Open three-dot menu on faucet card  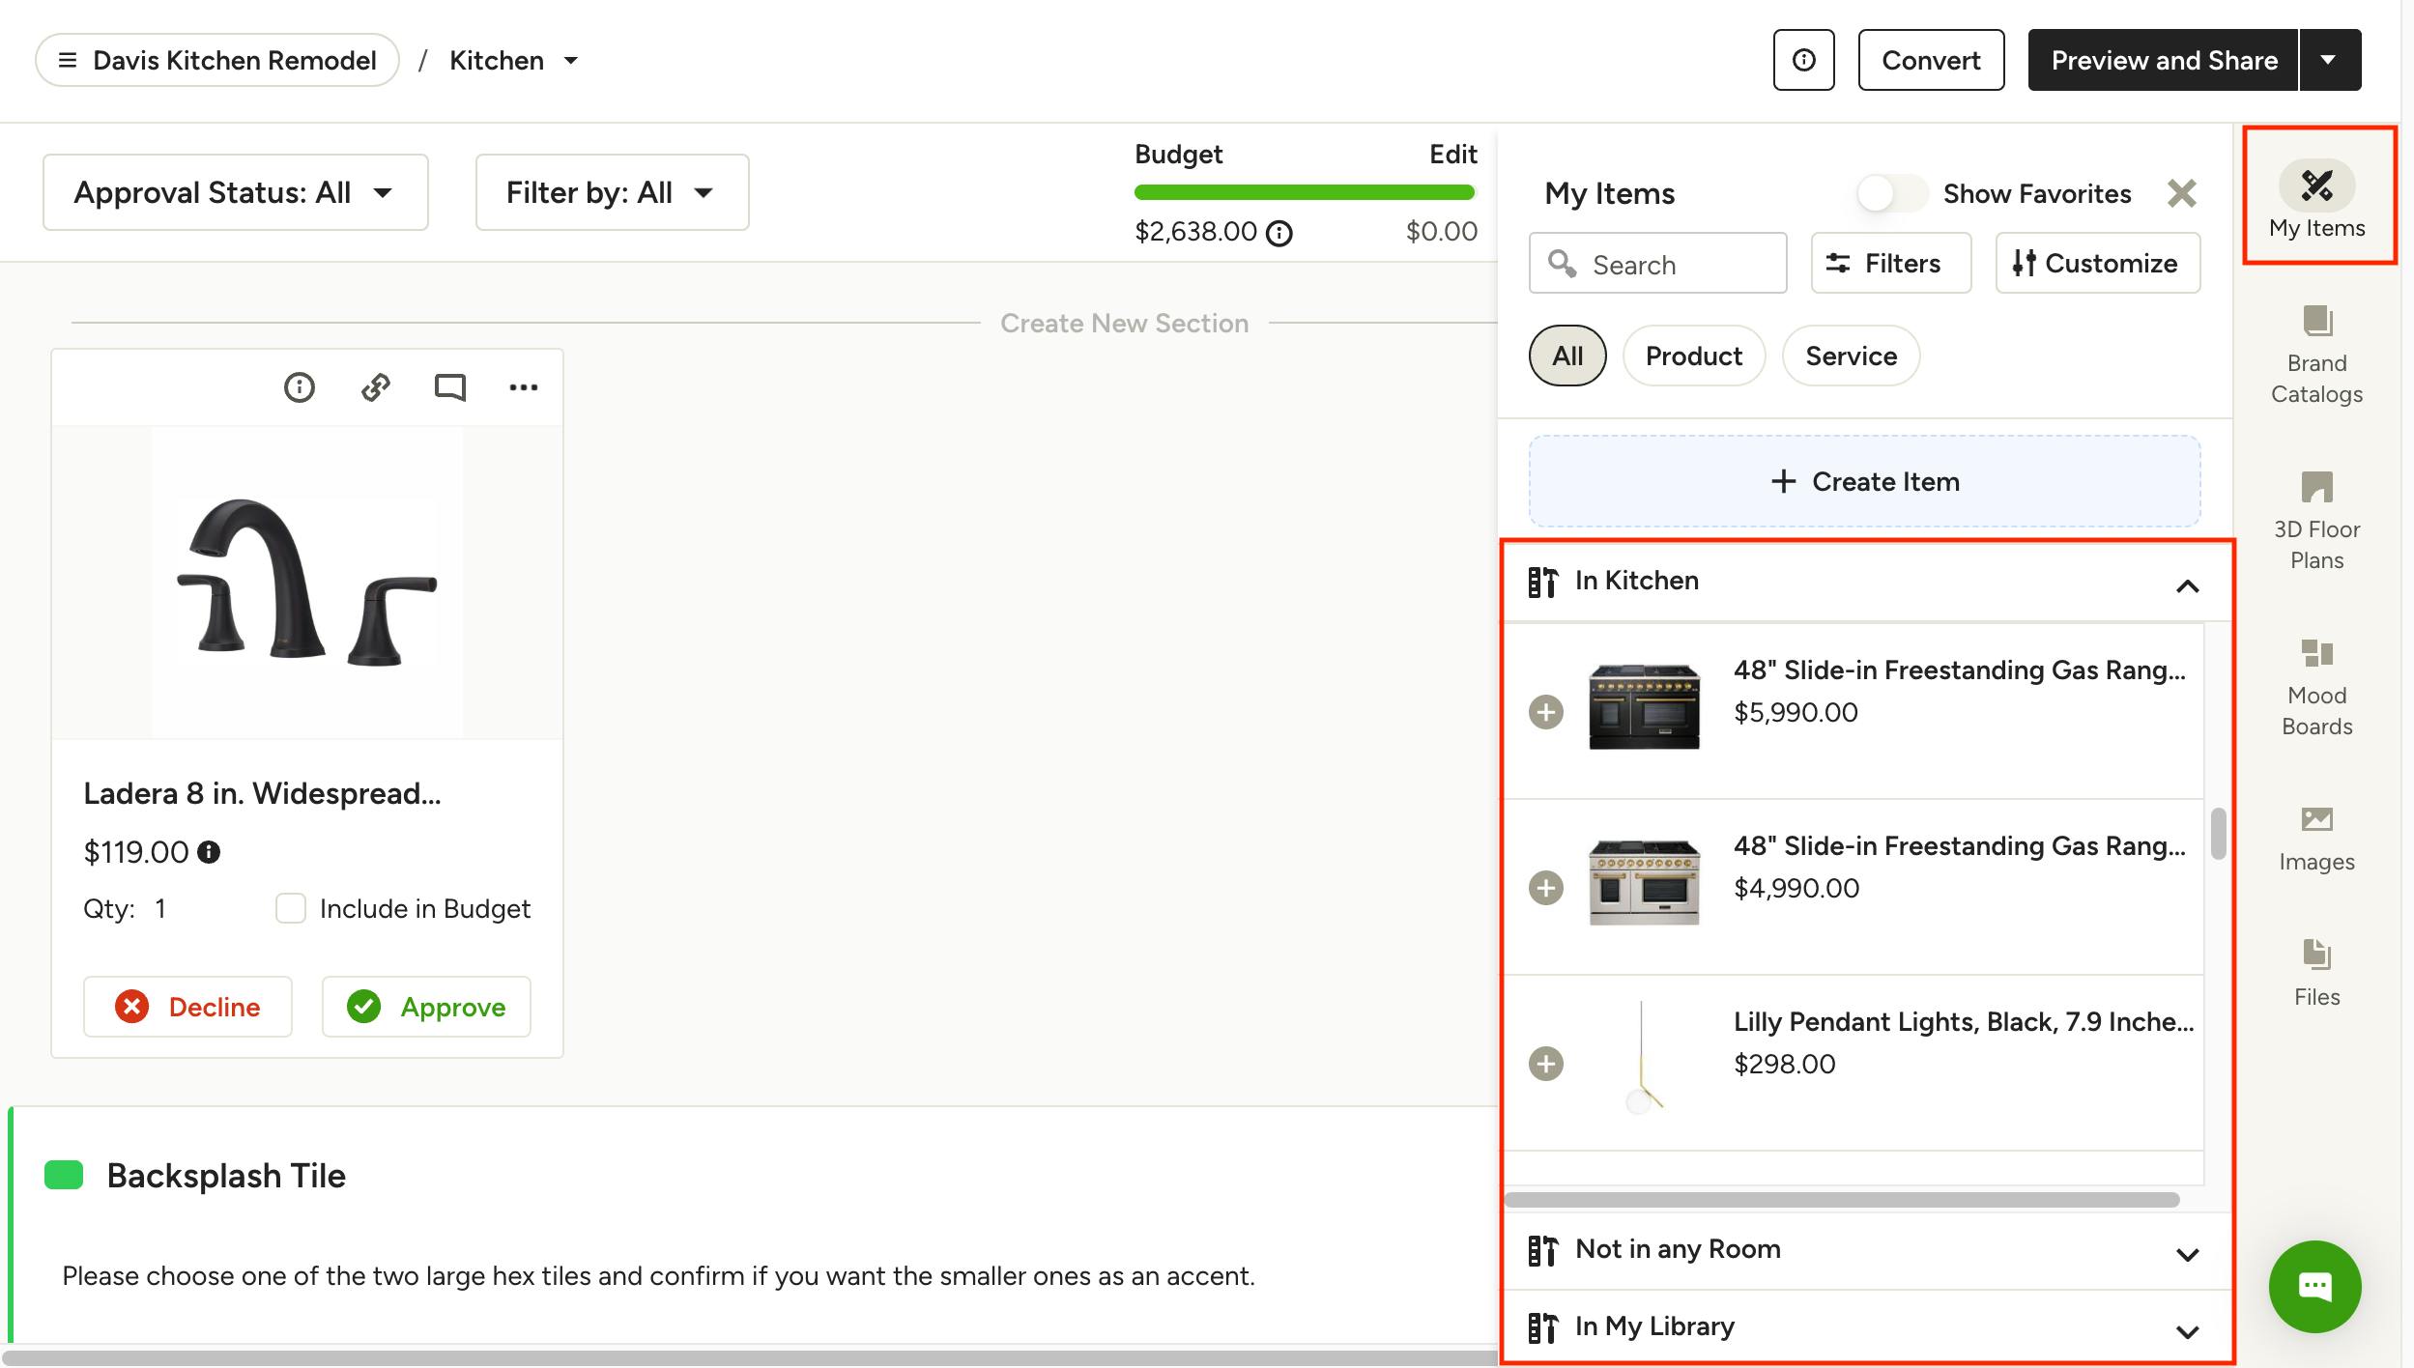[523, 387]
